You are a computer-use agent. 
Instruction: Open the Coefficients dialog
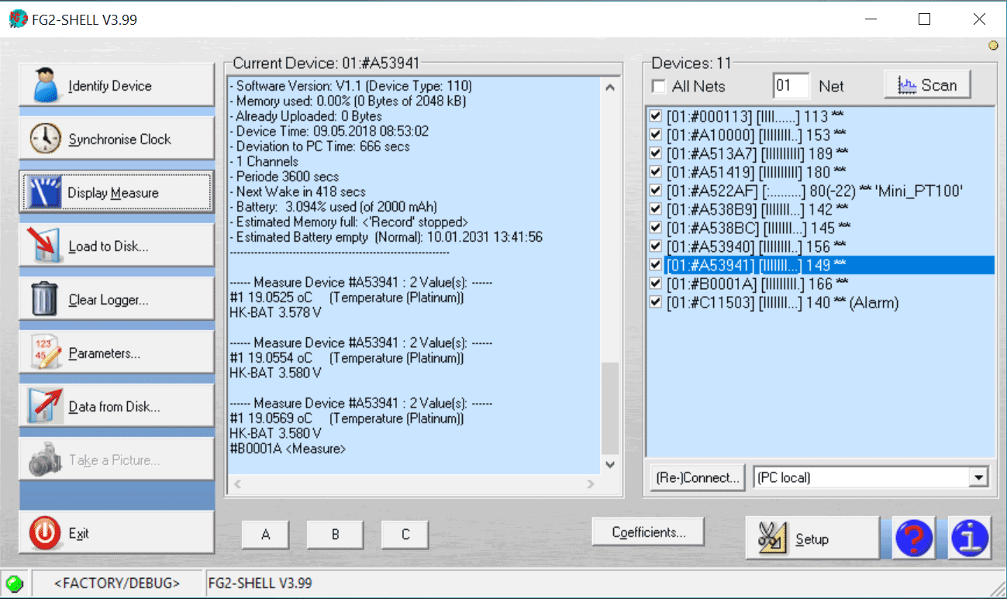[x=648, y=531]
